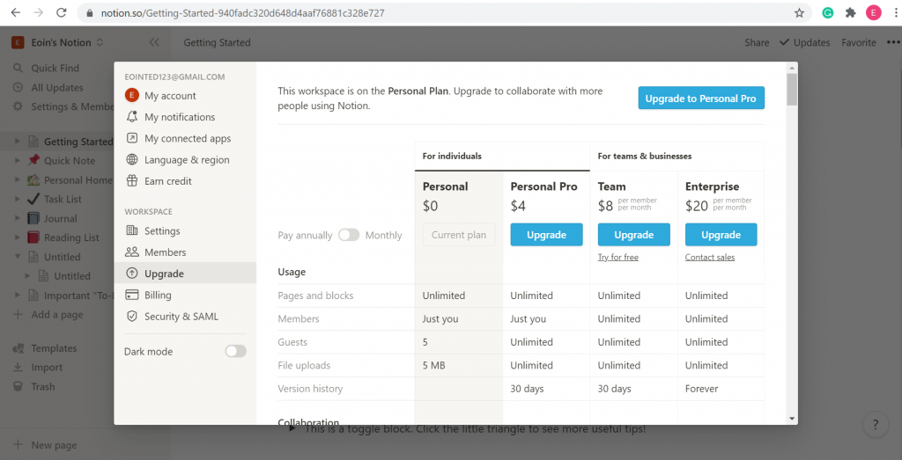902x460 pixels.
Task: Click the gift icon for Earn credit
Action: 132,181
